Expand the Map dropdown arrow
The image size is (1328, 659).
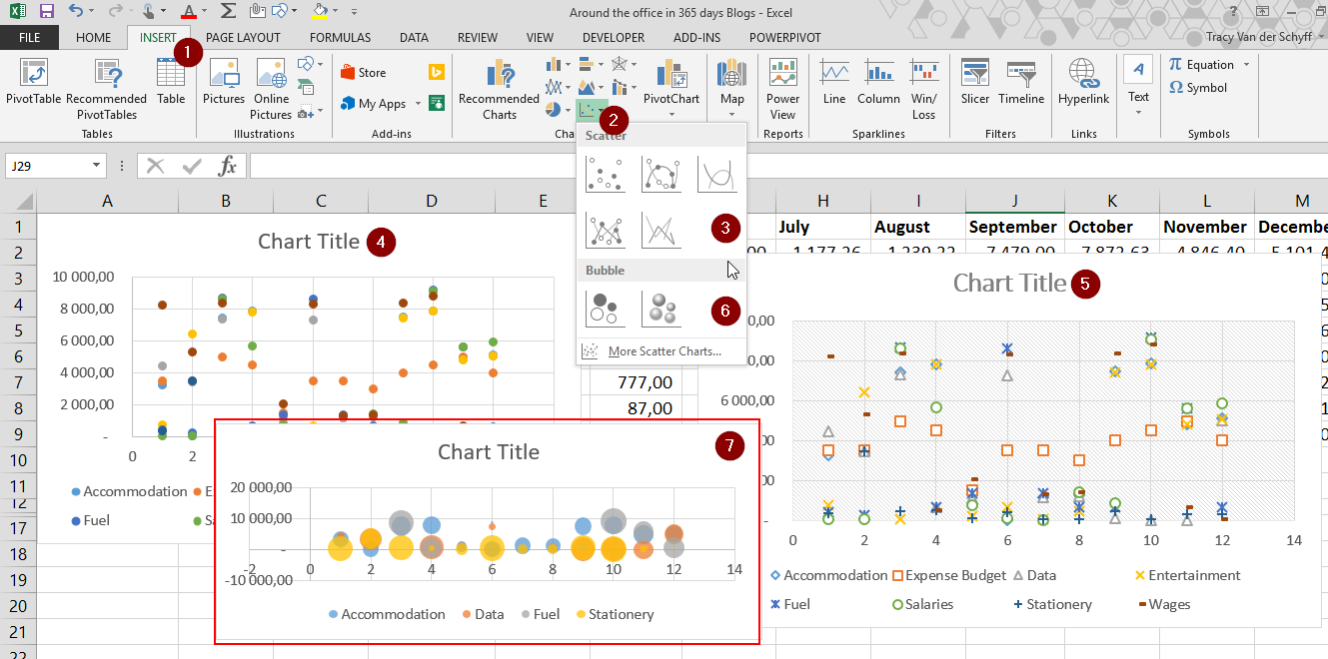point(731,114)
